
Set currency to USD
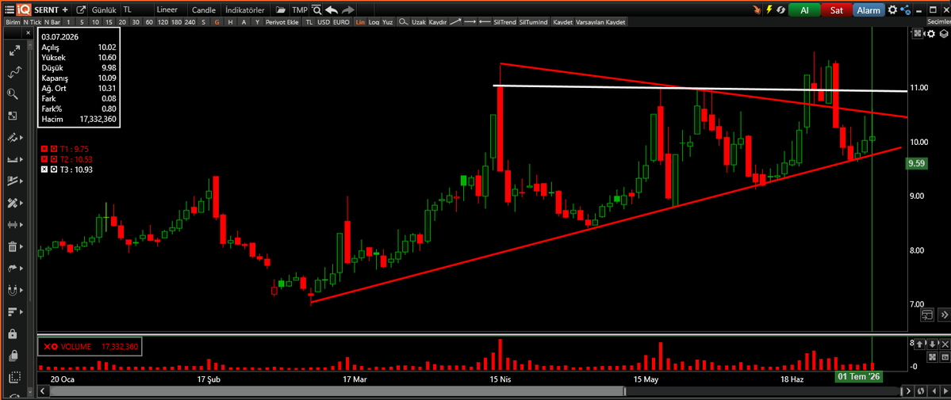[x=323, y=22]
